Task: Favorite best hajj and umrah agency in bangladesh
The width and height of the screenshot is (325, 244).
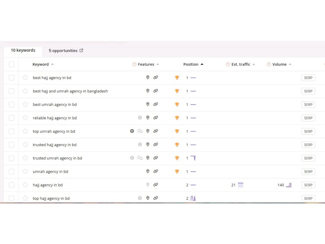Action: coord(25,91)
